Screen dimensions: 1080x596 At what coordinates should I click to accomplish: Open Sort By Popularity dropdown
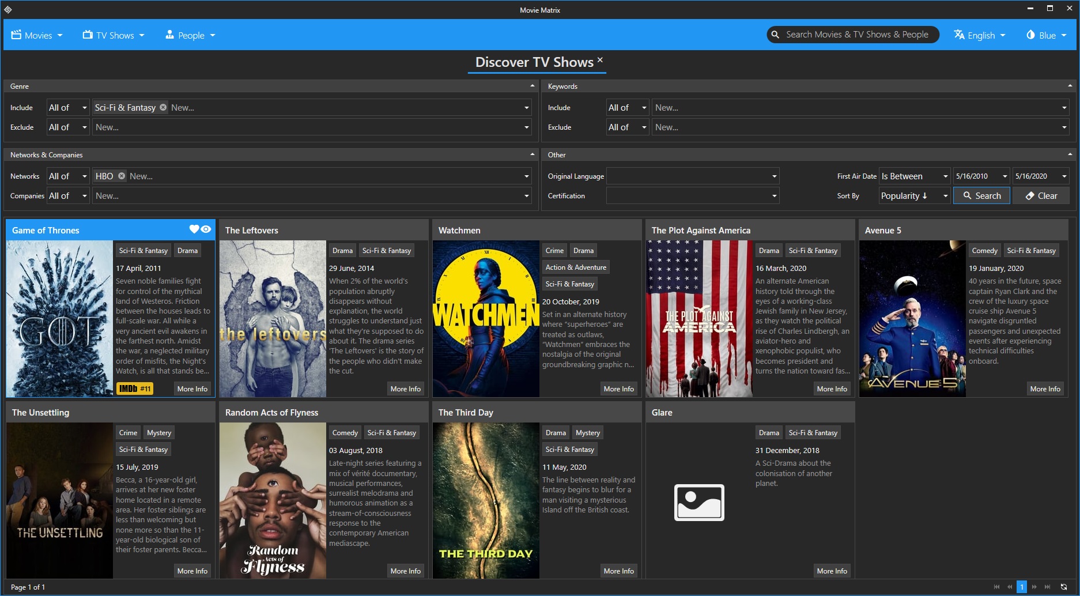(x=915, y=195)
